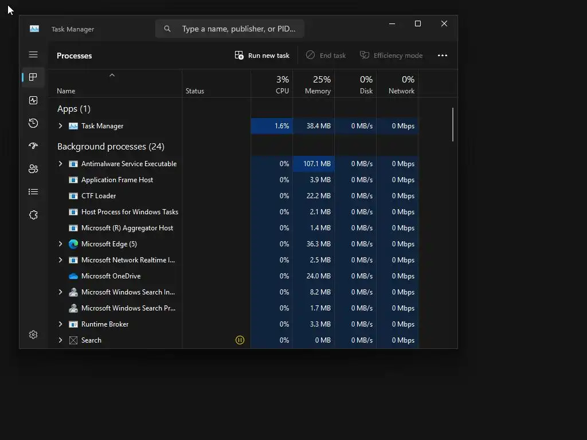
Task: Select the Processes sidebar icon
Action: (x=33, y=77)
